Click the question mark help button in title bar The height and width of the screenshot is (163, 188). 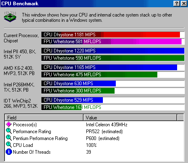tap(177, 4)
